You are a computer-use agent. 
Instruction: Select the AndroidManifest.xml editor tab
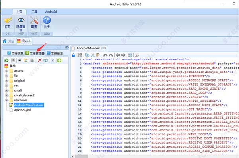click(x=89, y=48)
